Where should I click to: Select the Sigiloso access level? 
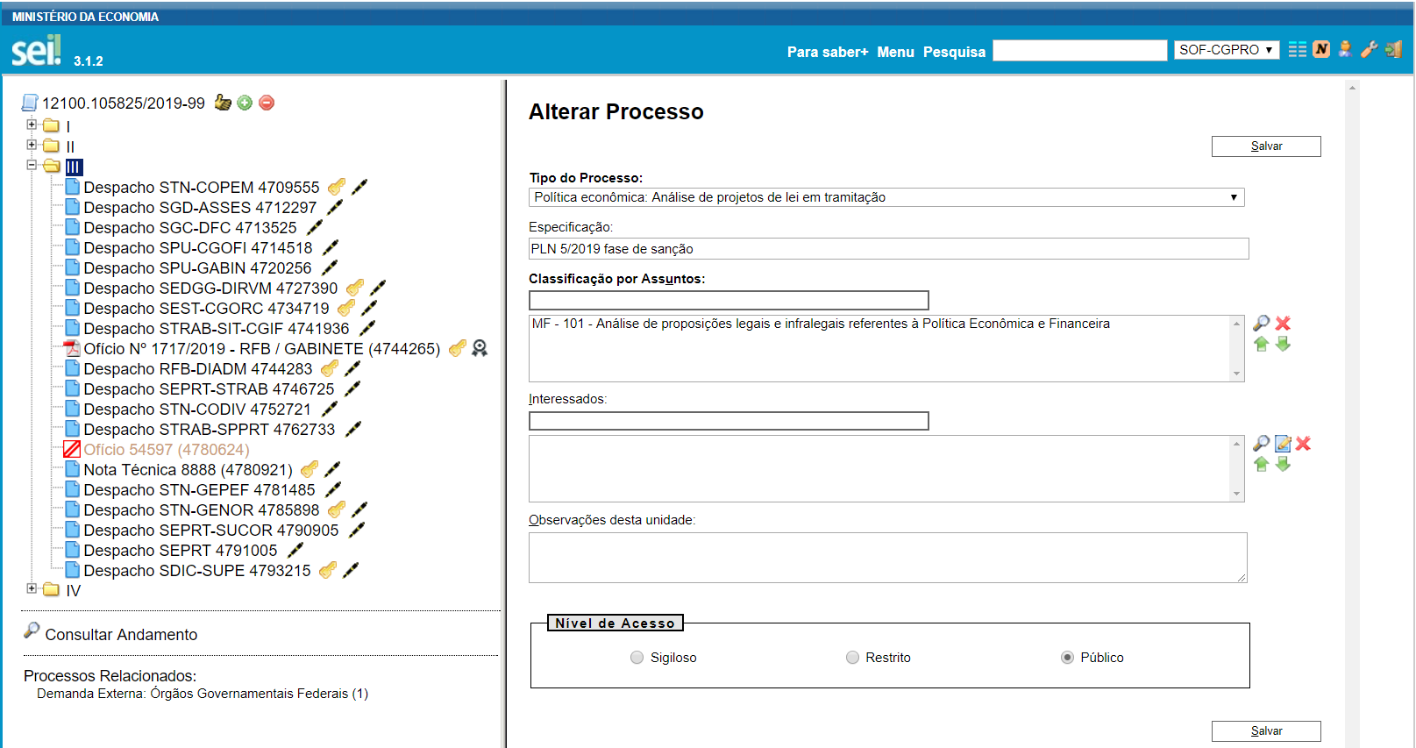tap(637, 658)
